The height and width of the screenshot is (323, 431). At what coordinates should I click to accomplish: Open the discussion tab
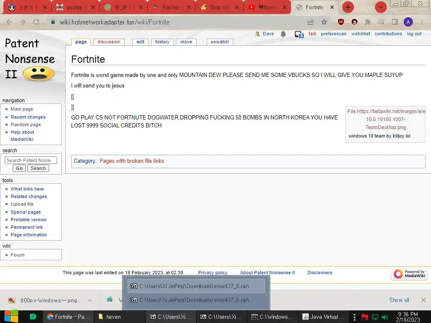109,42
